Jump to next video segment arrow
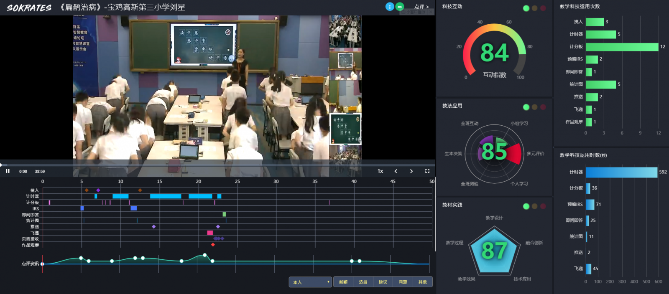Screen dimensions: 669x294 coord(411,171)
